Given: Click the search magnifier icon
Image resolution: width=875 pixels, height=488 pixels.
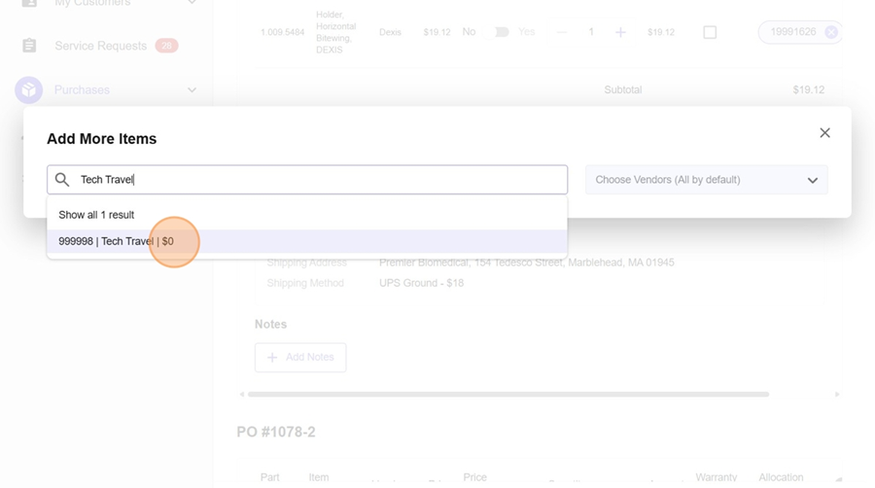Looking at the screenshot, I should (62, 180).
